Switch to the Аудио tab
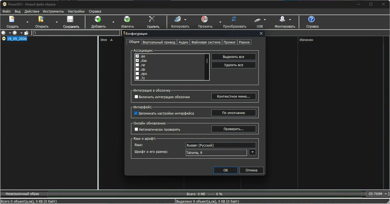The image size is (390, 204). click(x=183, y=42)
